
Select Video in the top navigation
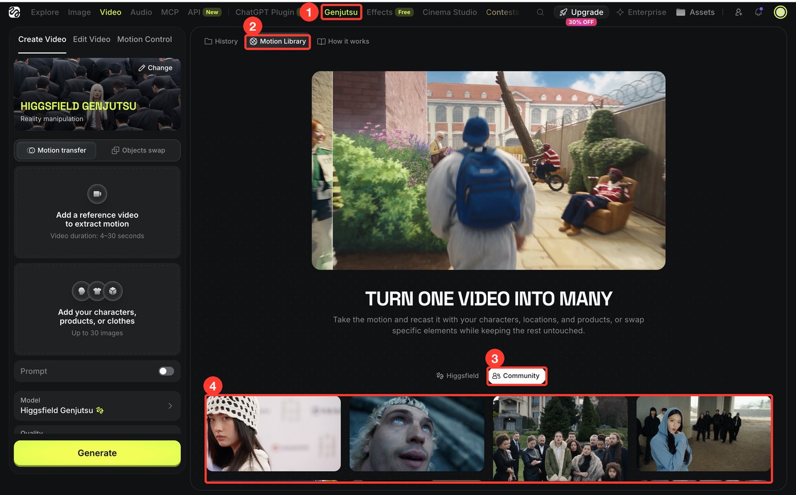[x=110, y=12]
